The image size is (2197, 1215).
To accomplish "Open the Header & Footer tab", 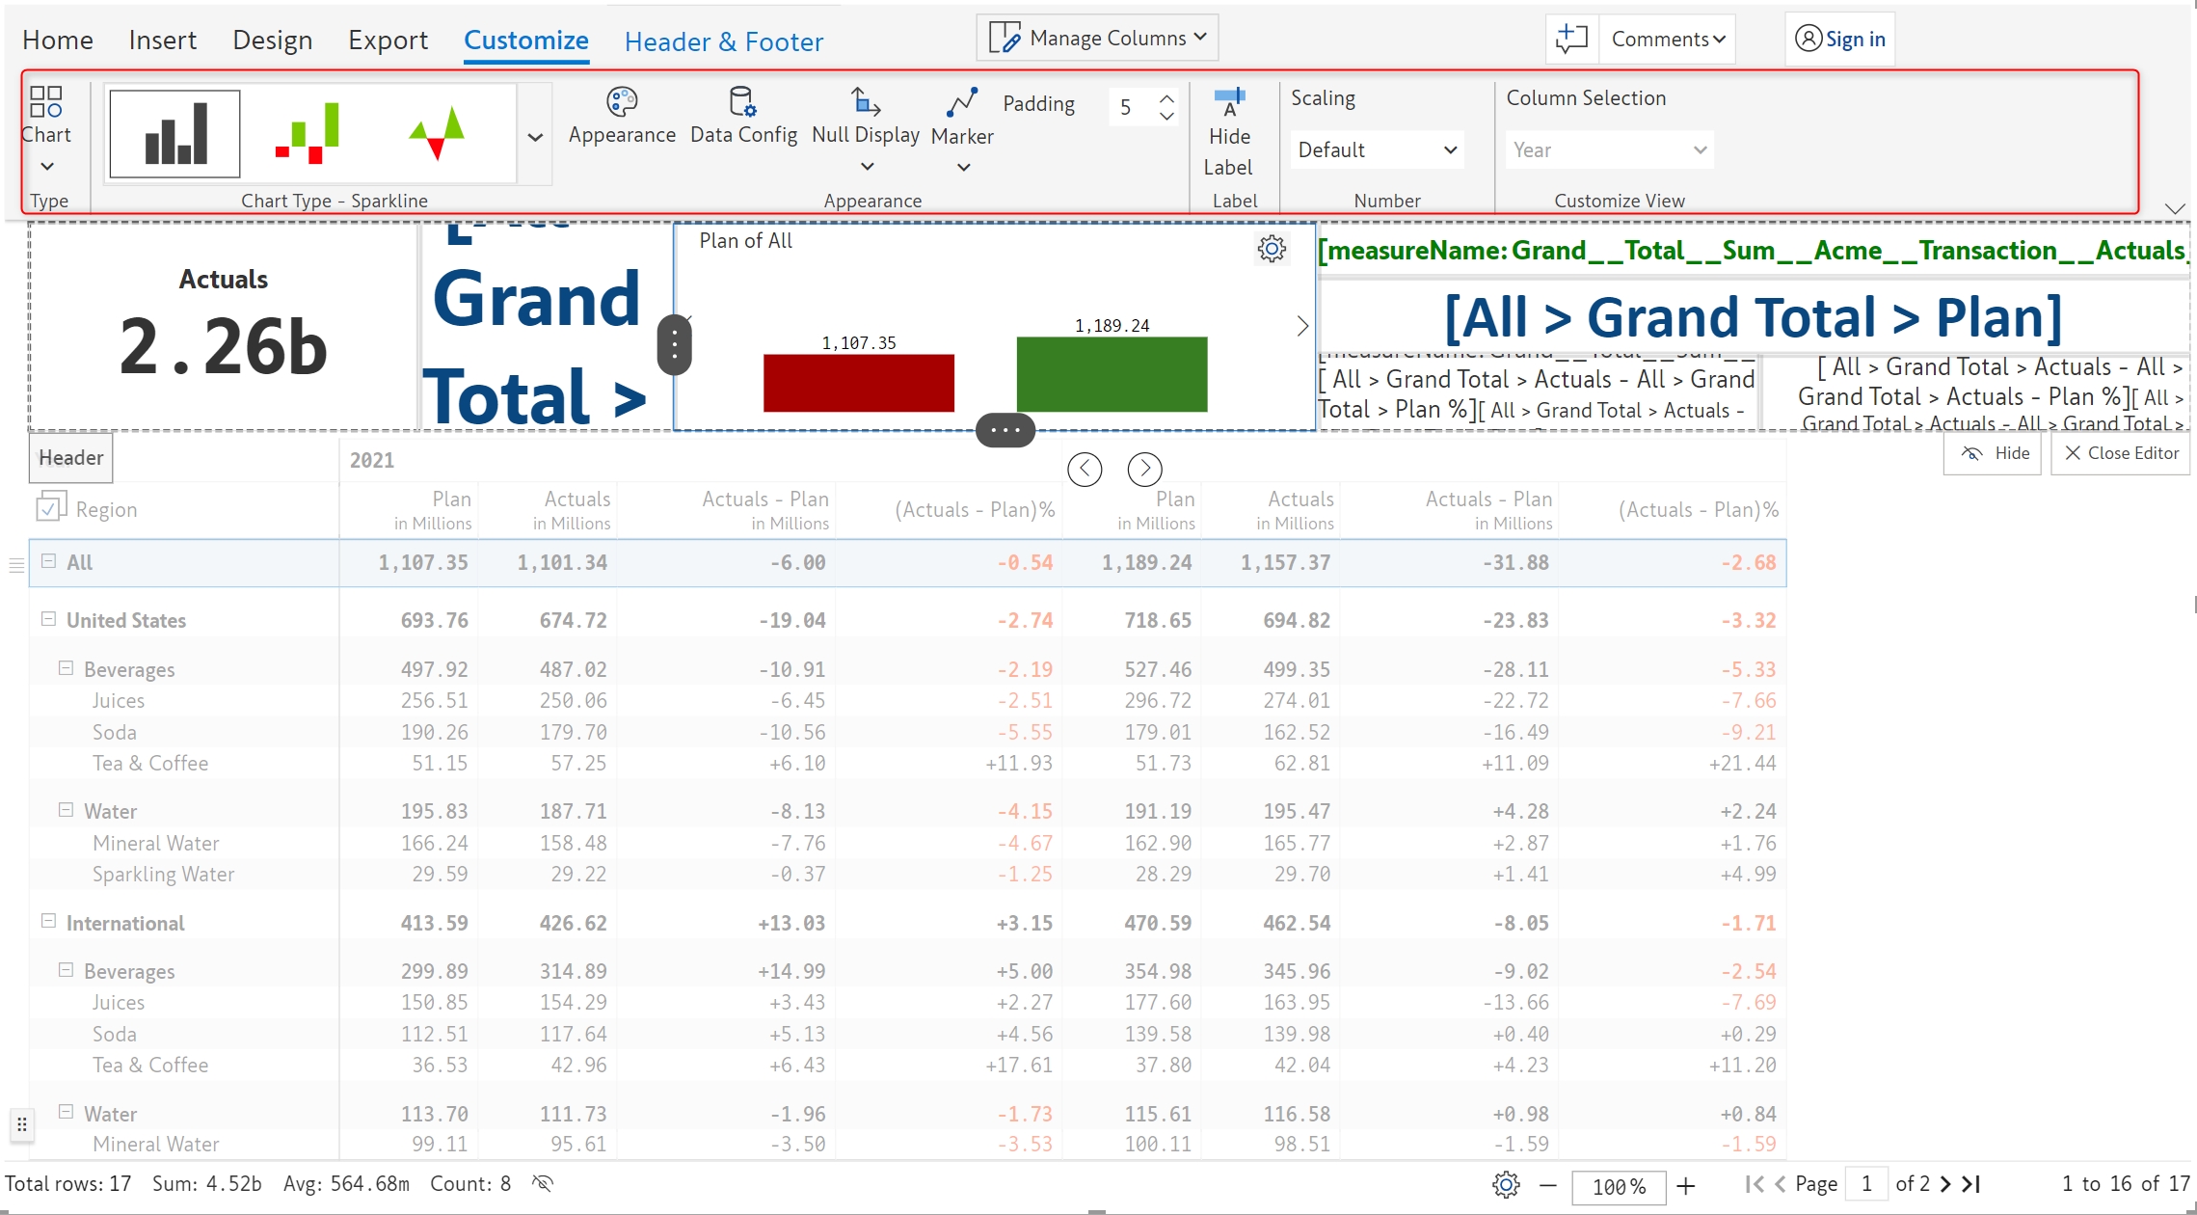I will [723, 41].
